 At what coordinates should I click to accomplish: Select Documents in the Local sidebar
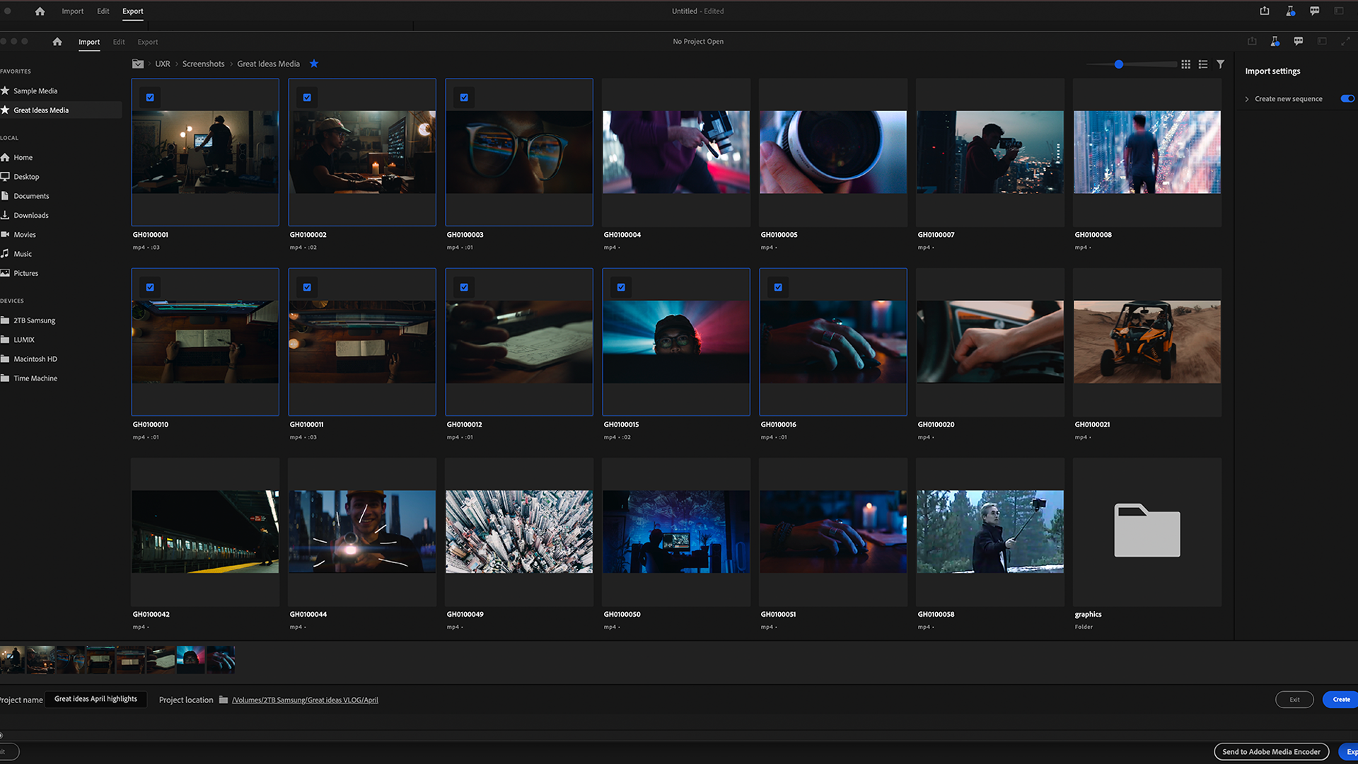[x=31, y=196]
